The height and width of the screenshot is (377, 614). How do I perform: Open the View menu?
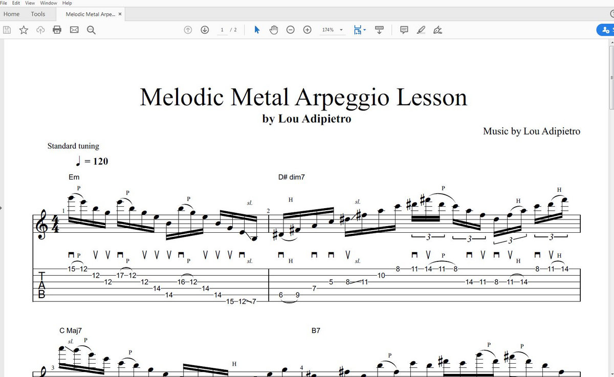tap(30, 3)
